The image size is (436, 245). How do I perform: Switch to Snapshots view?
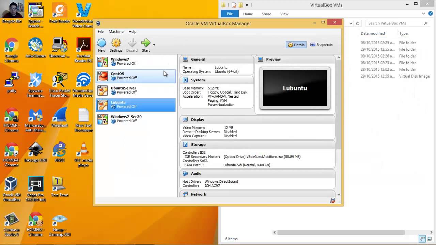(321, 45)
